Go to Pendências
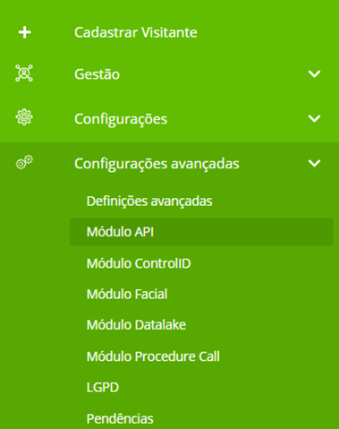 point(120,418)
